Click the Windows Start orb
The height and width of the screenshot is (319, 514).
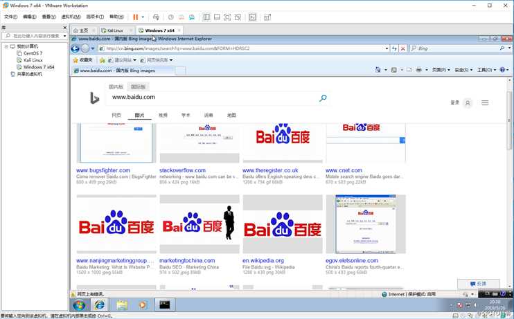79,305
